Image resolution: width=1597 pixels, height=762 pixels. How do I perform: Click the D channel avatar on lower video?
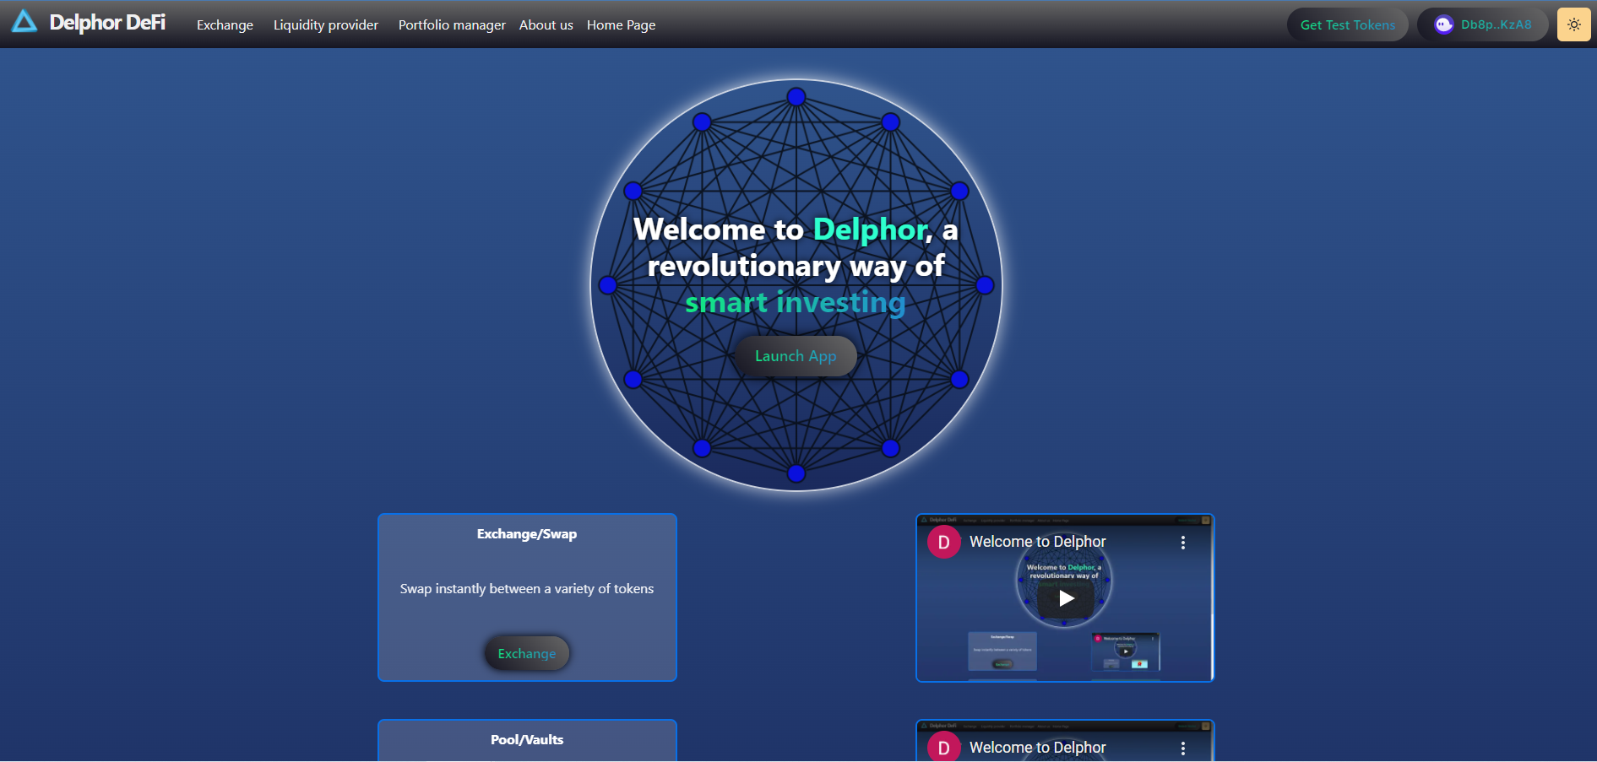[x=944, y=747]
